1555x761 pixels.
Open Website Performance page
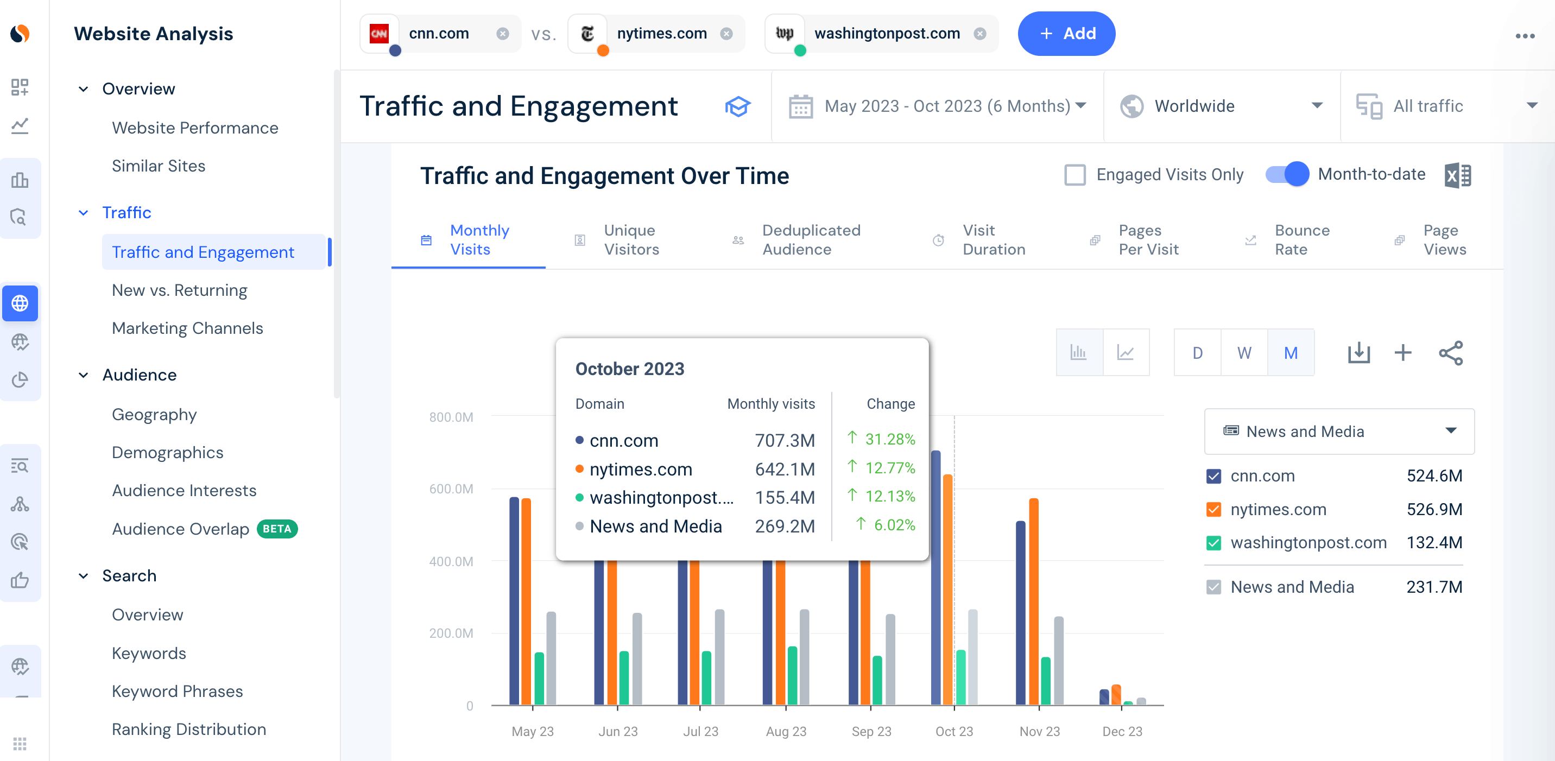(x=195, y=128)
